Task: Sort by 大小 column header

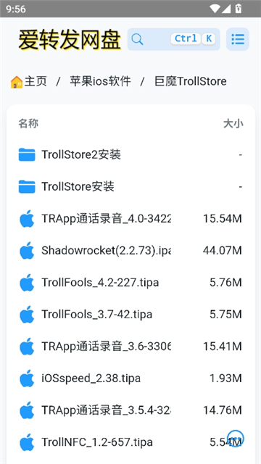Action: [x=233, y=124]
